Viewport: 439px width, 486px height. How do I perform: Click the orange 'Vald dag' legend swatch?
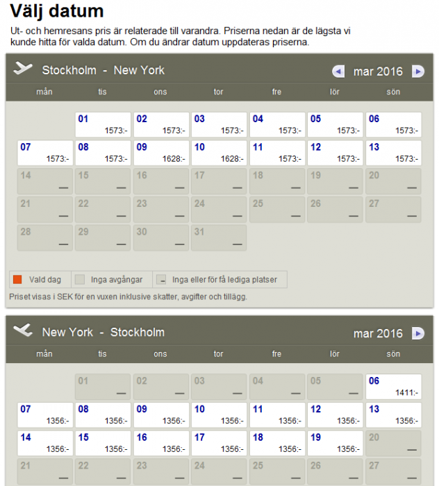(17, 280)
